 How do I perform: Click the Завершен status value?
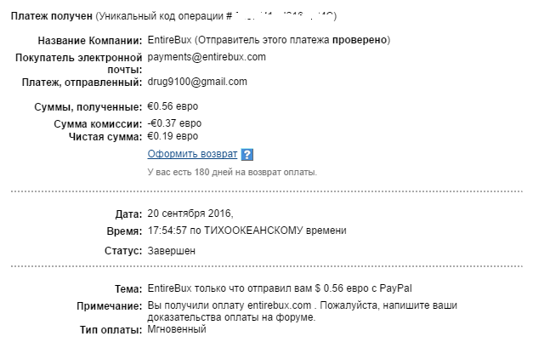pos(172,251)
